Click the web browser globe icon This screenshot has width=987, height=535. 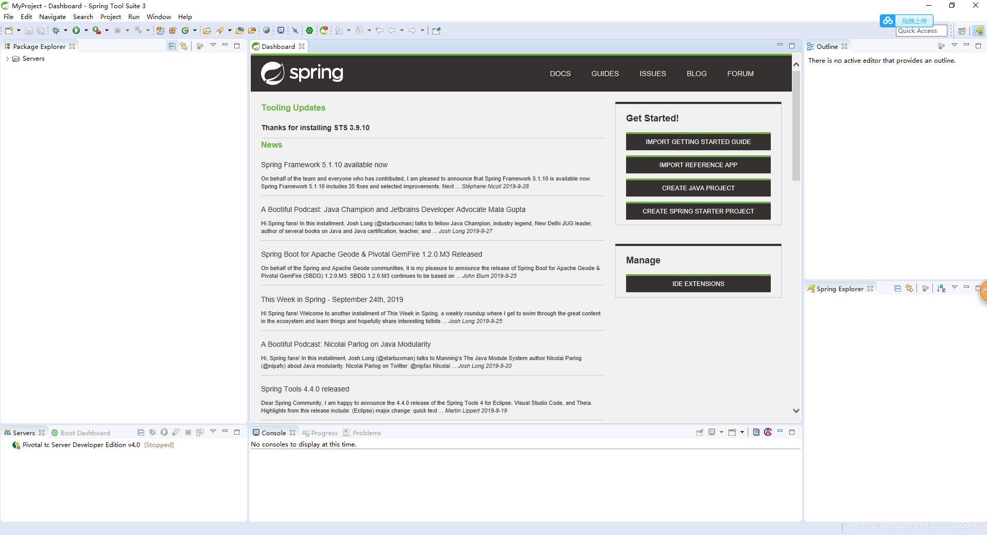(x=266, y=30)
